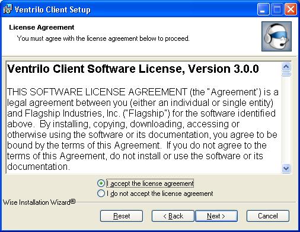Image resolution: width=300 pixels, height=232 pixels.
Task: Click the license text scroll up arrow
Action: (286, 67)
